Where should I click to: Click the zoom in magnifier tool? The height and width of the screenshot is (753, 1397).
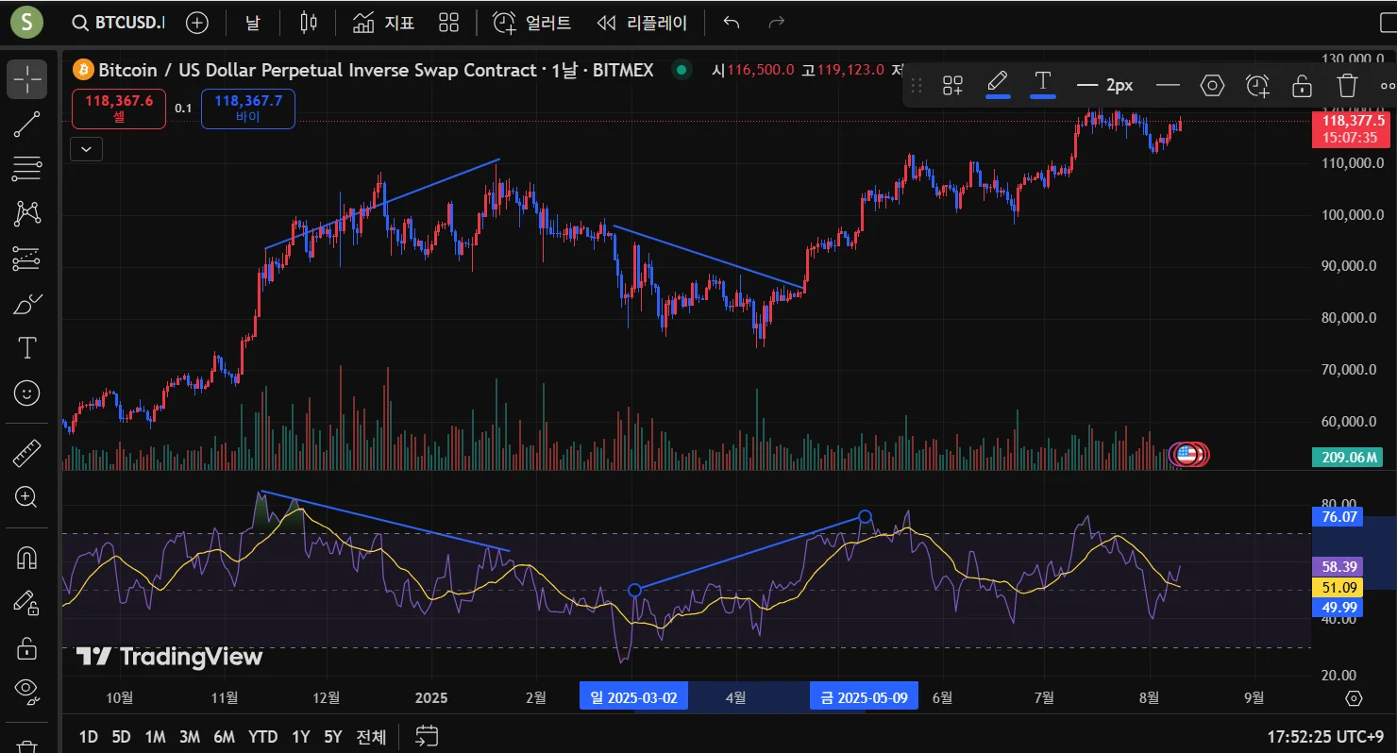(26, 497)
